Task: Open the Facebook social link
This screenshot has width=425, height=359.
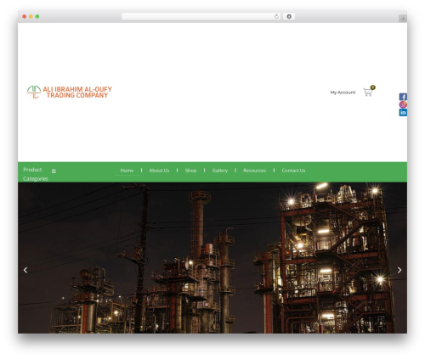Action: 403,97
